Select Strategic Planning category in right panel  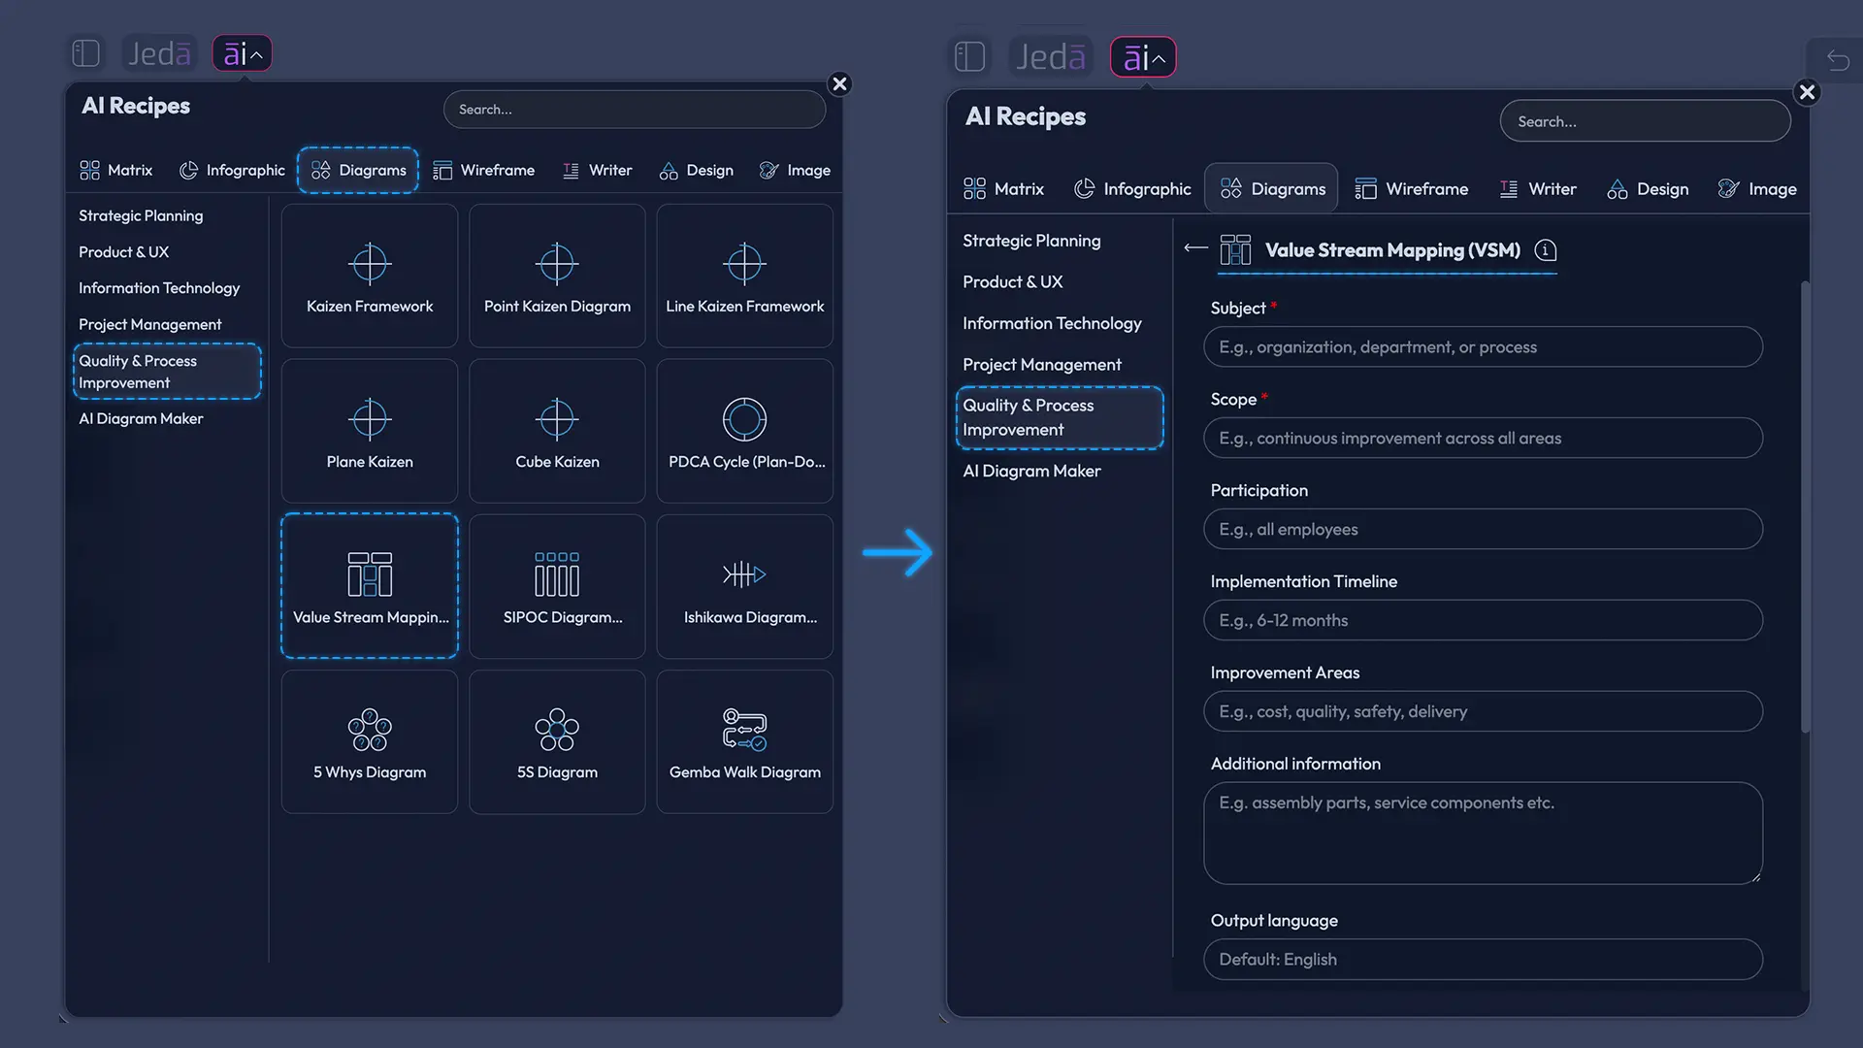point(1031,241)
